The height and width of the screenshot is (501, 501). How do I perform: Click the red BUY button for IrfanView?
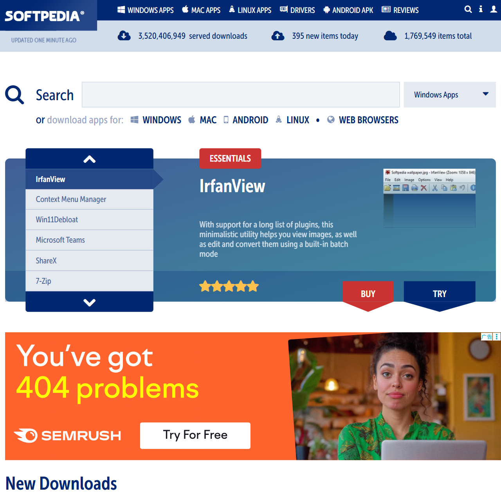tap(368, 293)
